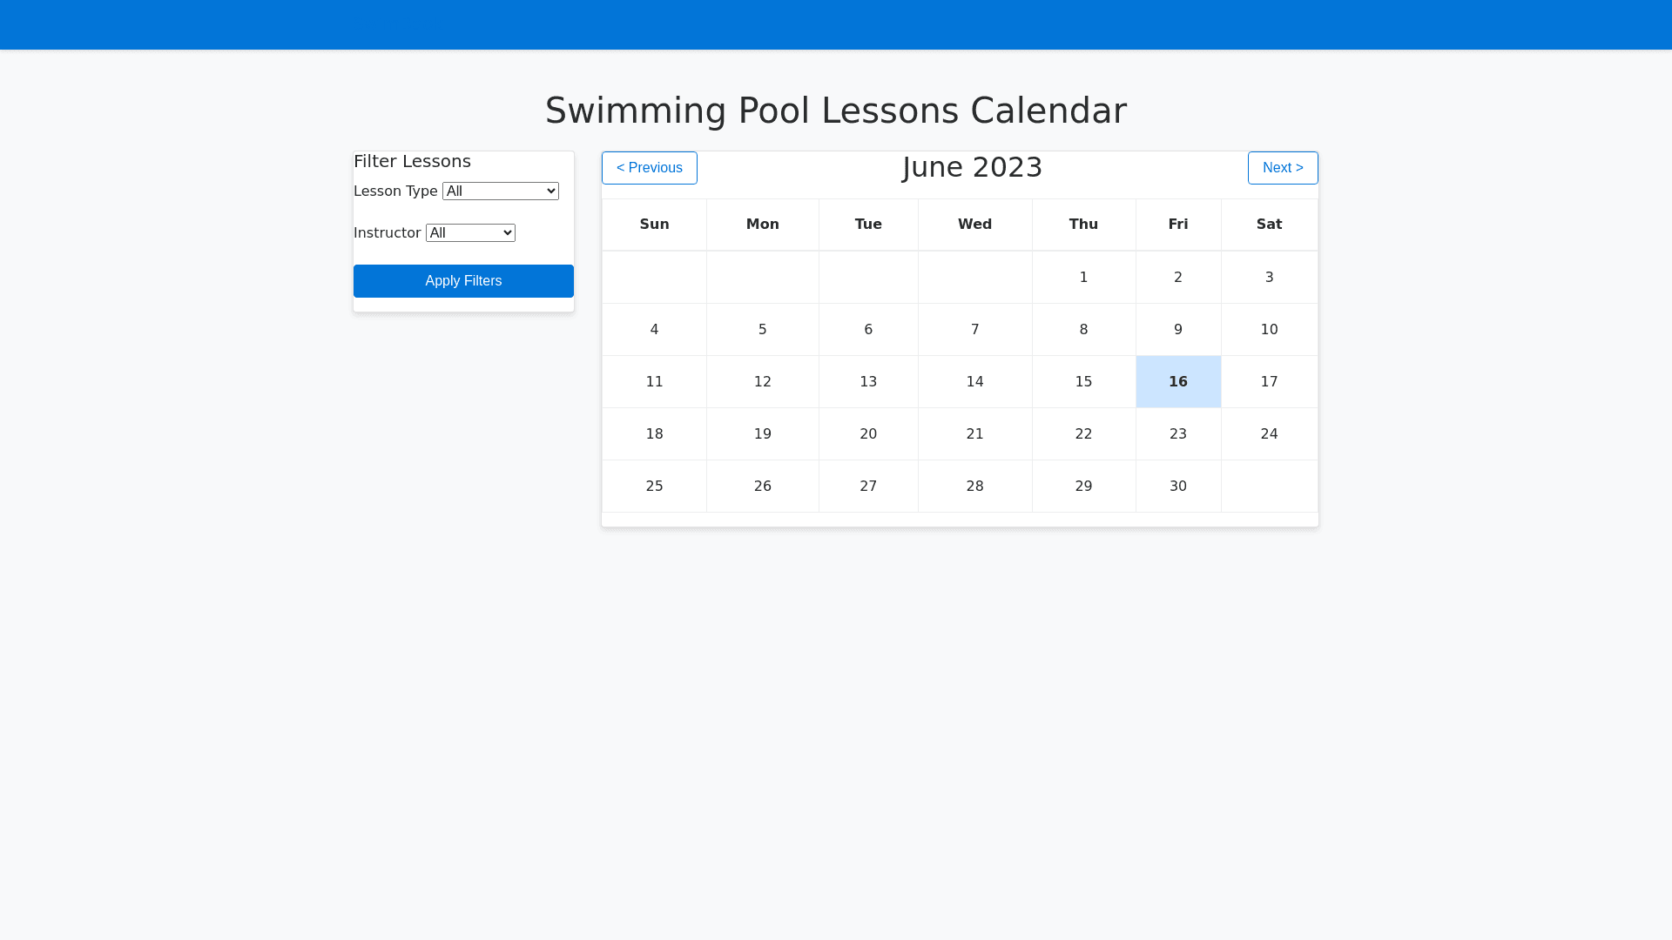The image size is (1672, 940).
Task: Select June 1 on the calendar
Action: pos(1083,278)
